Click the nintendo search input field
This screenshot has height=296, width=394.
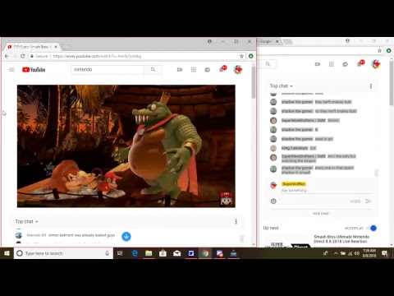point(108,70)
